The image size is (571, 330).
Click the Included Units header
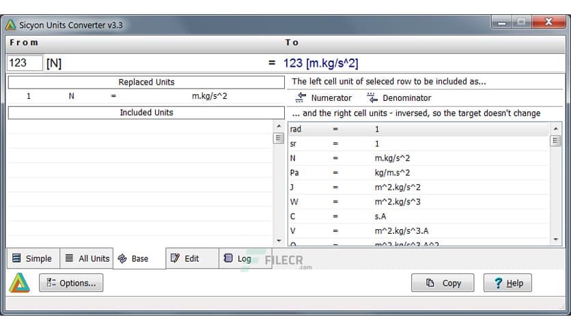[x=146, y=112]
